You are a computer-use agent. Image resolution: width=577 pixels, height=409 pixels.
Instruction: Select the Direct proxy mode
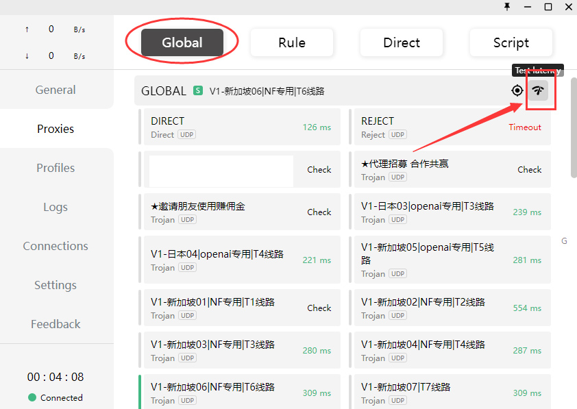pos(402,42)
